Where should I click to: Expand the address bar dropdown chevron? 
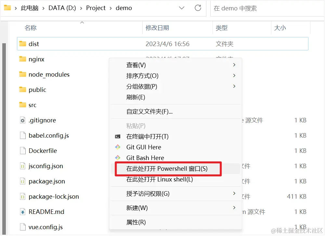pos(182,8)
